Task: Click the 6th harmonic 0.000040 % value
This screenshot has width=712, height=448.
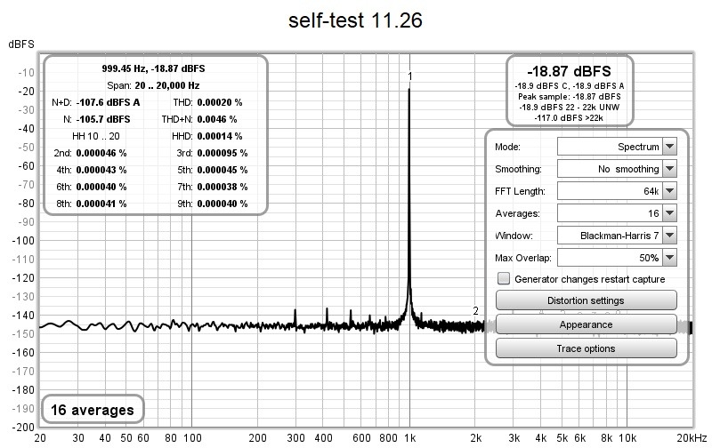Action: tap(101, 187)
